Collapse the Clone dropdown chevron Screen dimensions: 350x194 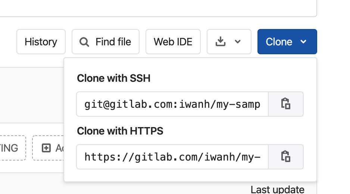(303, 42)
